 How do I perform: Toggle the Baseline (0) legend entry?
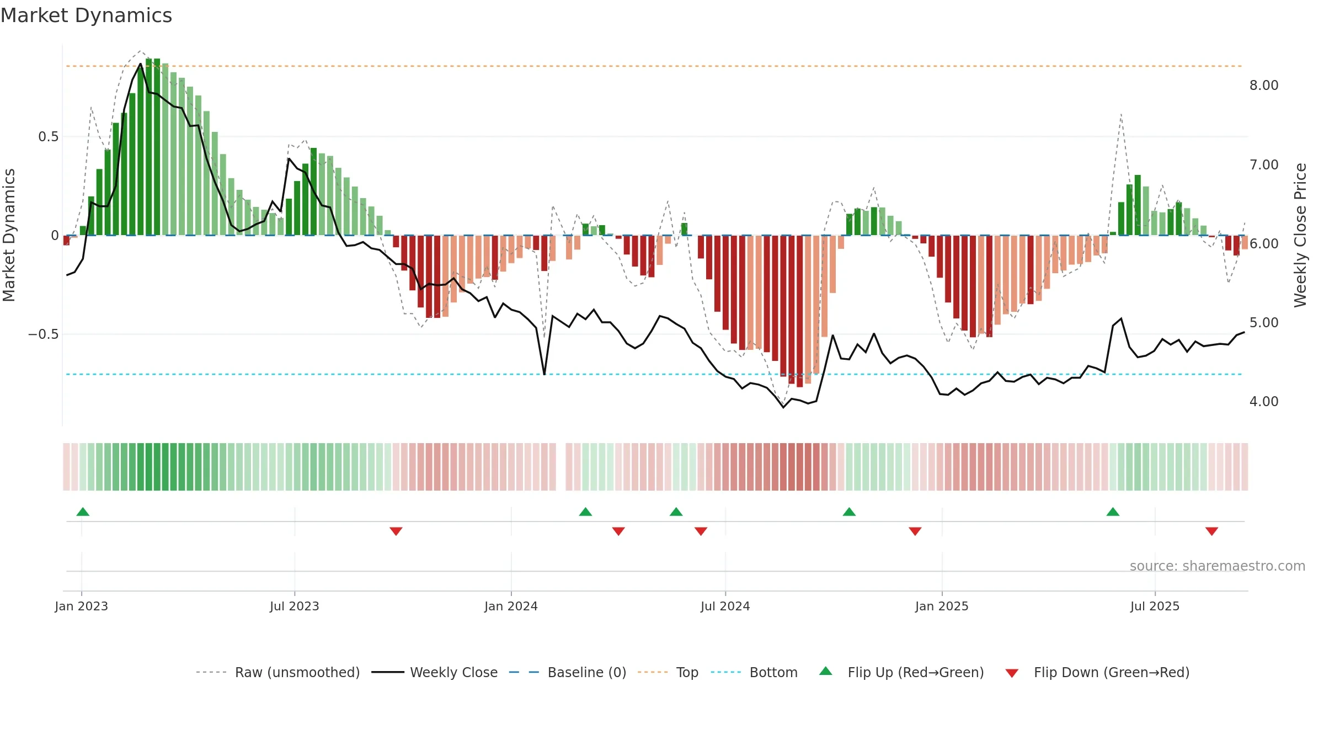[x=568, y=672]
